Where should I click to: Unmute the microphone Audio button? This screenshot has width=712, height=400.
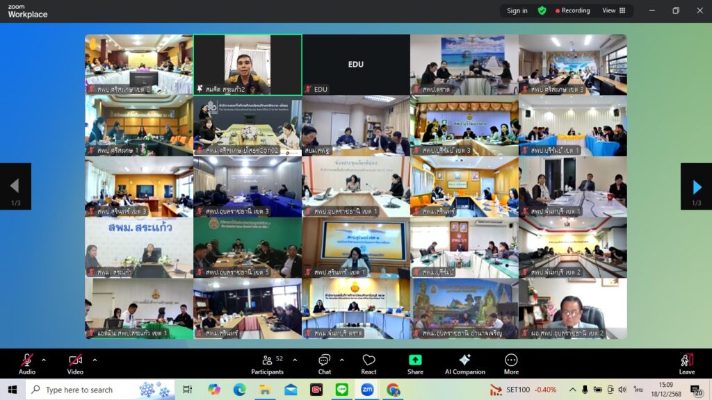[27, 364]
